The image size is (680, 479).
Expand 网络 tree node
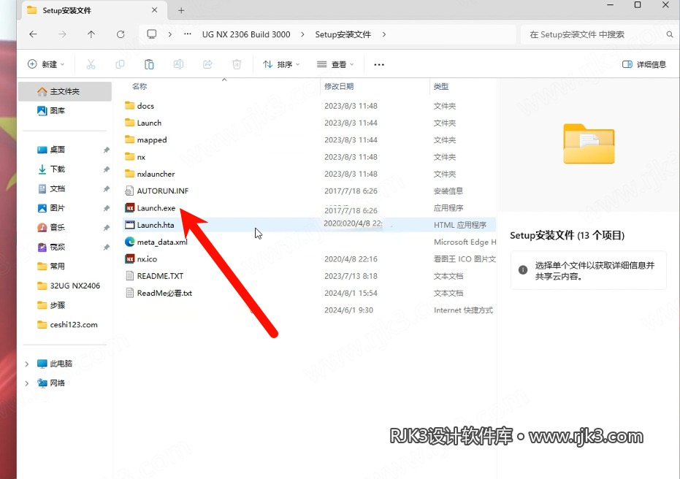coord(27,383)
